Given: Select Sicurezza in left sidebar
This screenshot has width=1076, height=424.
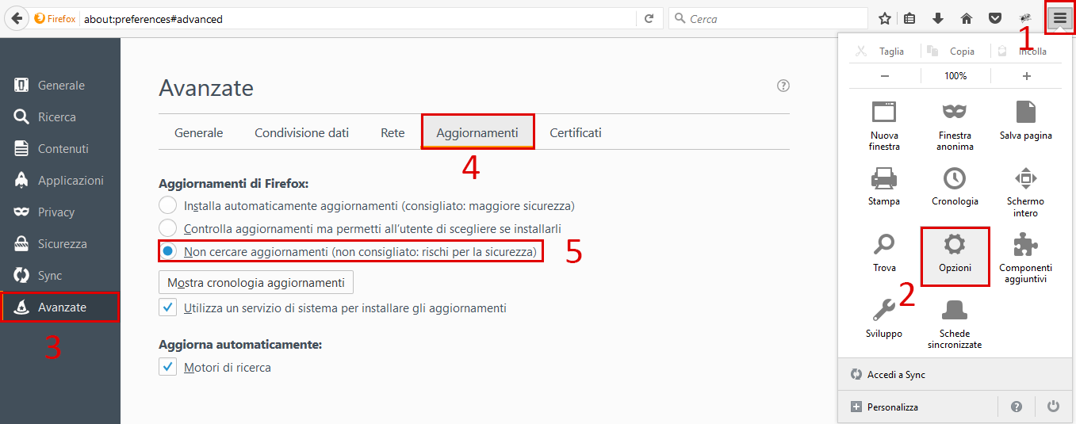Looking at the screenshot, I should (x=60, y=244).
